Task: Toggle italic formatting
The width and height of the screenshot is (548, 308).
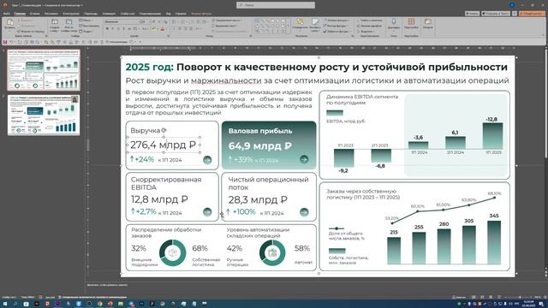Action: coord(112,28)
